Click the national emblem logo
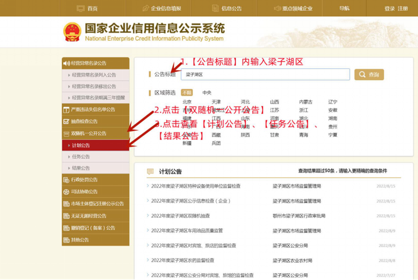Image resolution: width=418 pixels, height=280 pixels. click(72, 32)
